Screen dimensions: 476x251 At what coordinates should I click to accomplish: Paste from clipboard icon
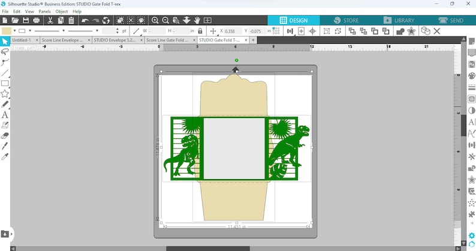coord(71,20)
